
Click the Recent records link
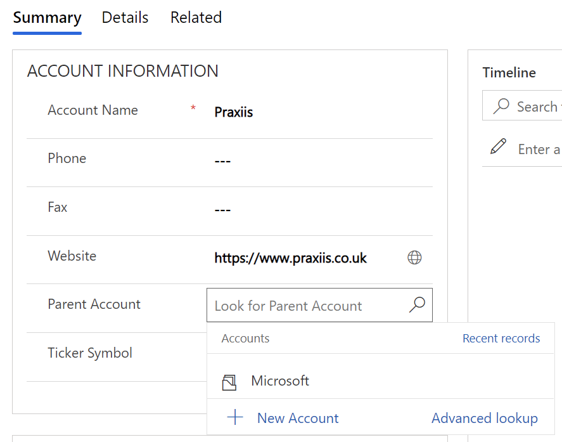click(501, 338)
